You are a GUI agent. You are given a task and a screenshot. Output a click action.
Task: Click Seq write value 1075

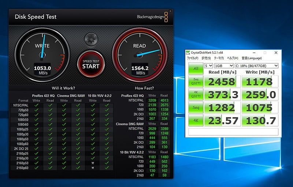260,108
